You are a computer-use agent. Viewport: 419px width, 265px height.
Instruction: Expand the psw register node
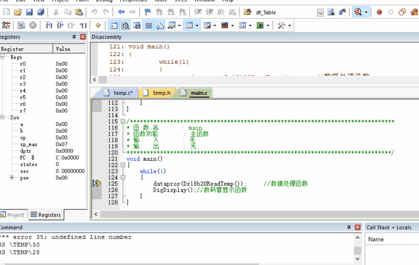coord(12,177)
